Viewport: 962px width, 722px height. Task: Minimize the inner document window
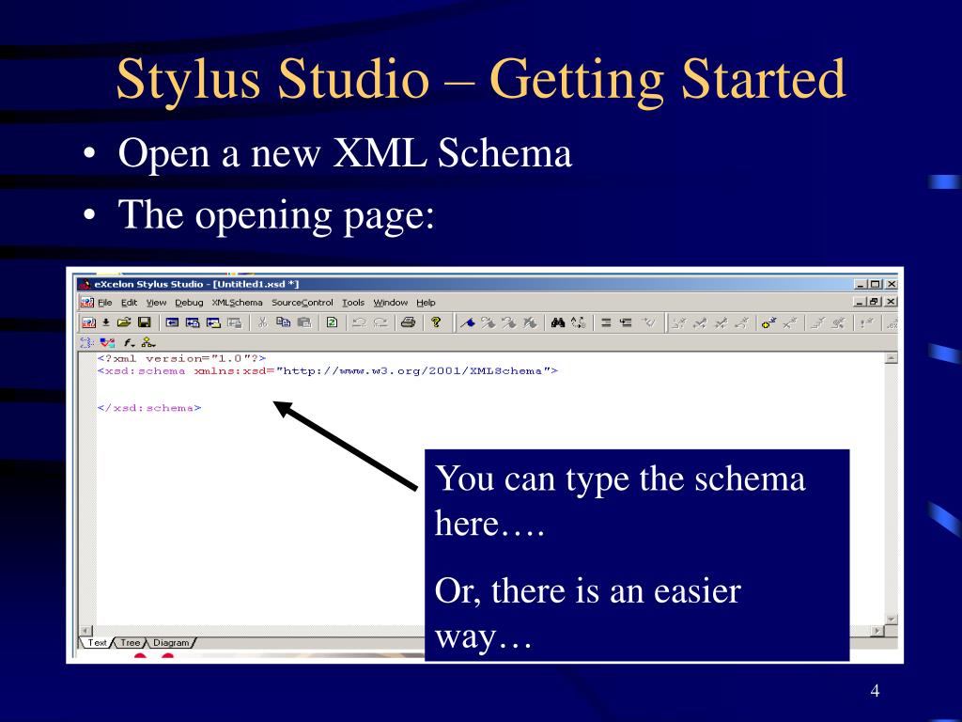point(861,302)
